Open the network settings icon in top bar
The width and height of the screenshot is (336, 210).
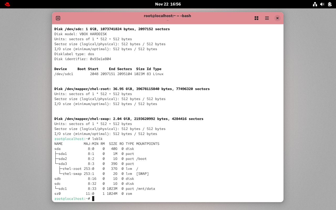(315, 4)
